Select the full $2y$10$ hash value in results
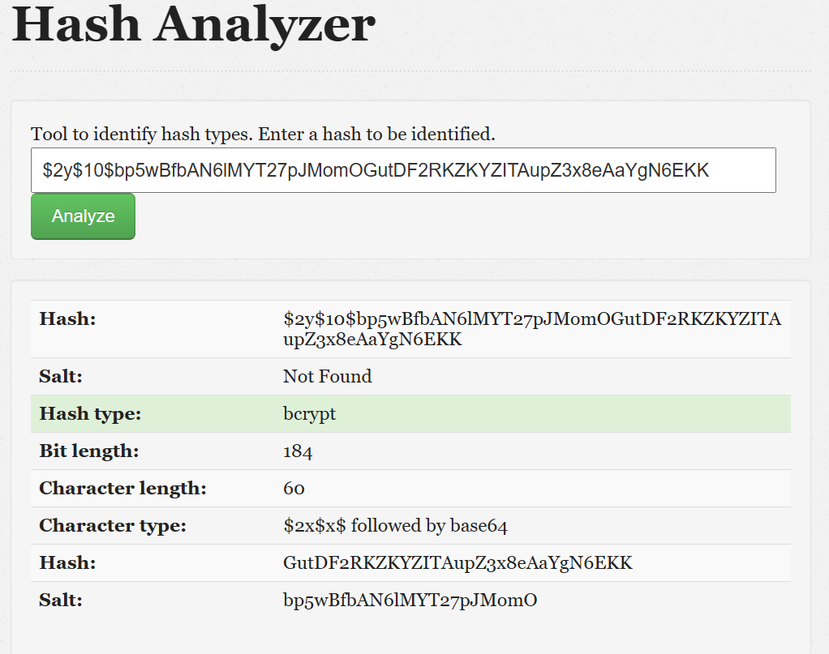This screenshot has width=829, height=654. (531, 329)
